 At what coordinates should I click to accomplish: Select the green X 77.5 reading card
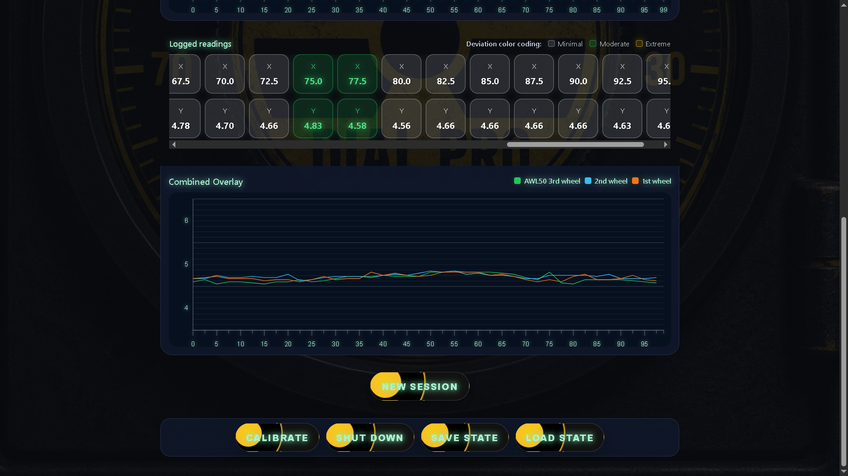pyautogui.click(x=357, y=74)
